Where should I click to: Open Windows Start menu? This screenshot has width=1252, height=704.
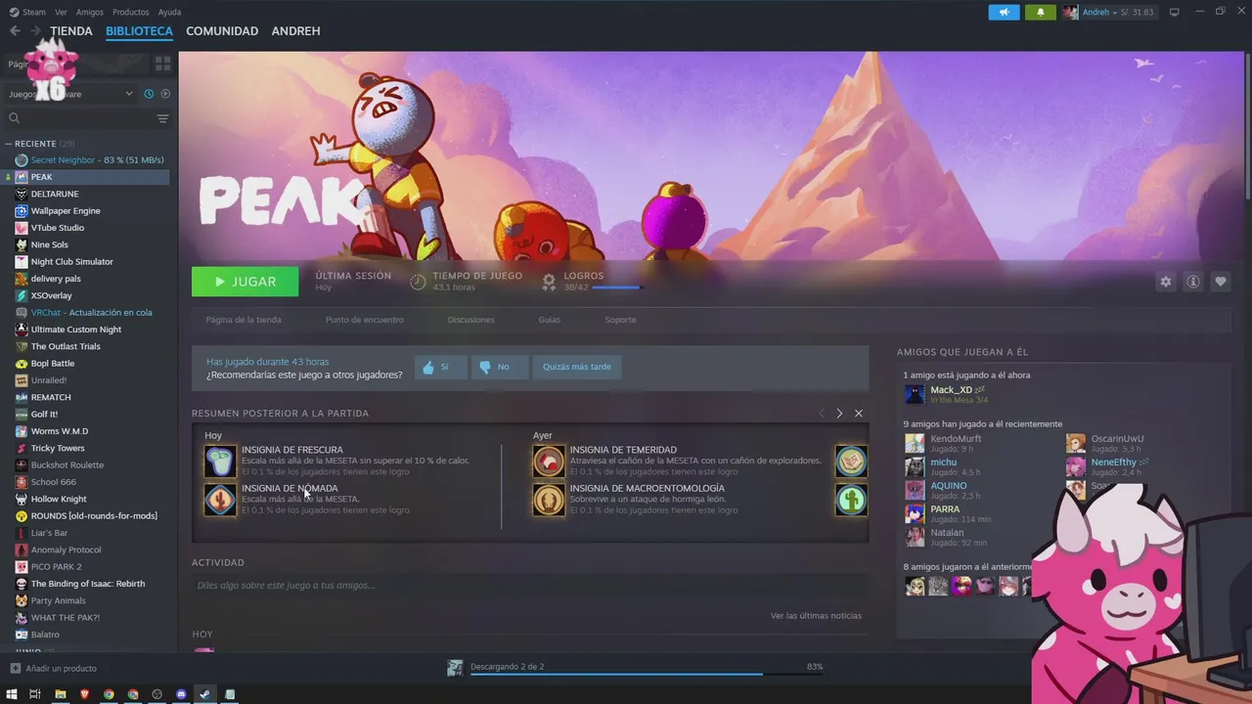click(x=12, y=694)
